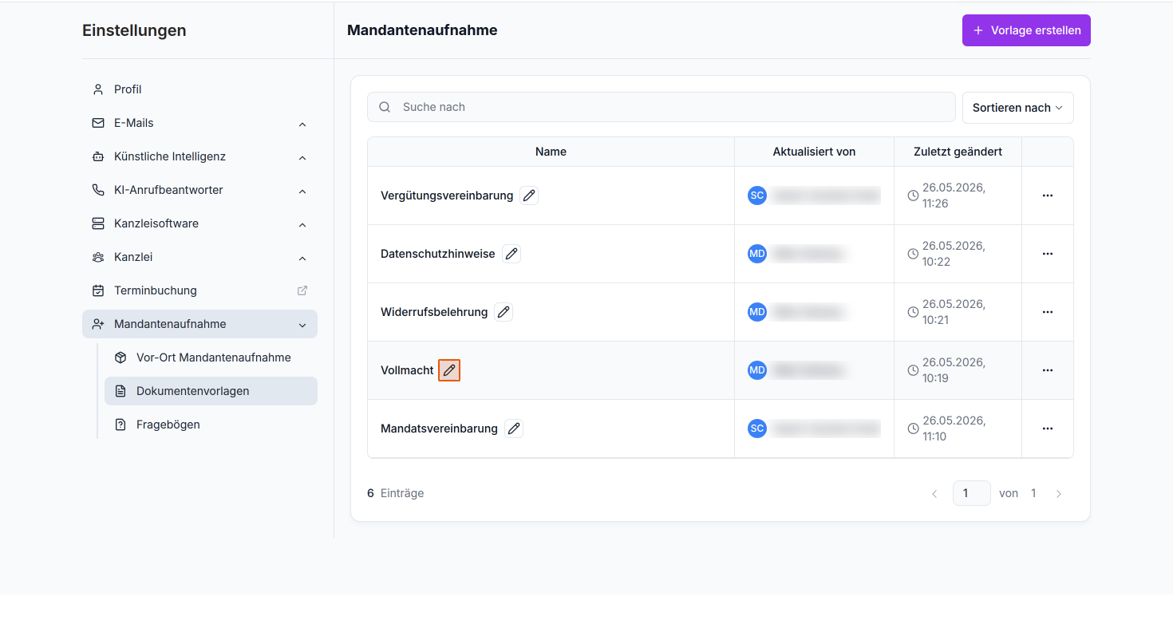Click the Terminbuchung calendar icon

point(98,290)
